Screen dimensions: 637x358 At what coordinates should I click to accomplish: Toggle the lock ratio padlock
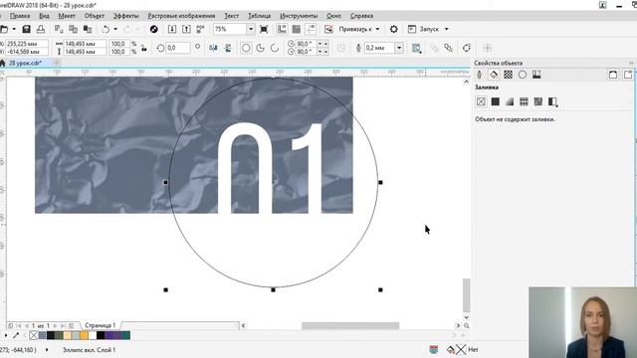pos(143,48)
